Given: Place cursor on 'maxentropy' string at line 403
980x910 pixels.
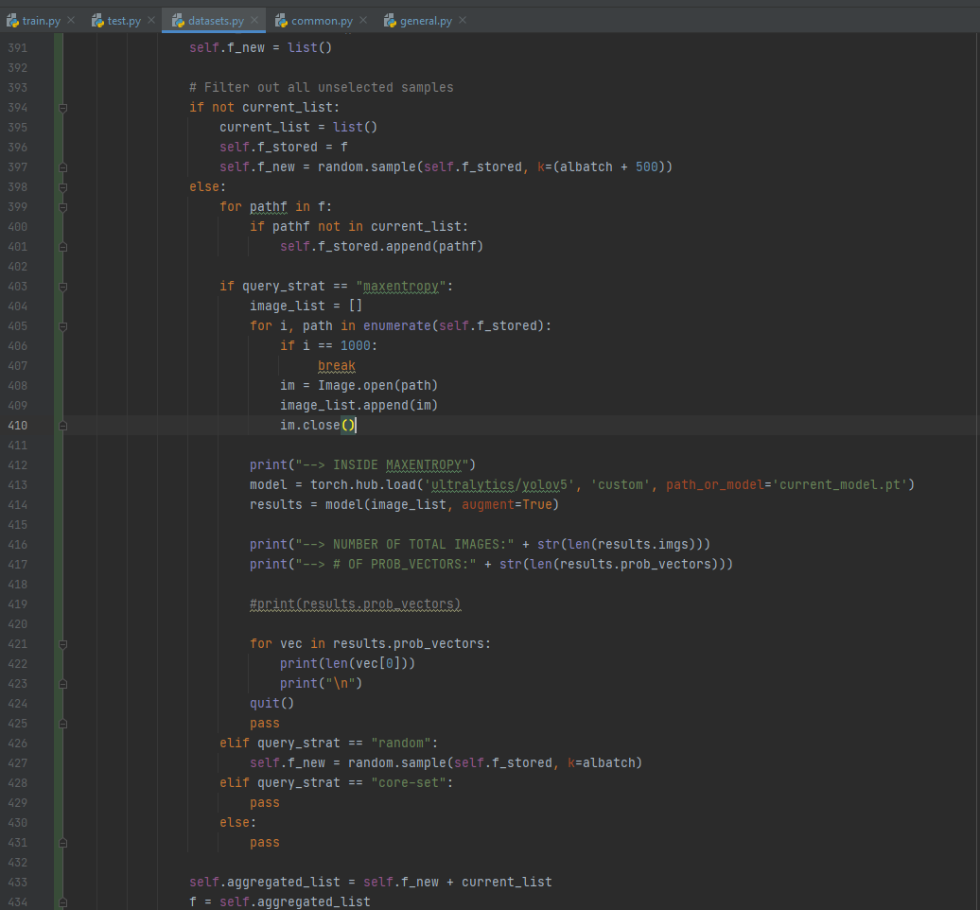Looking at the screenshot, I should point(401,287).
